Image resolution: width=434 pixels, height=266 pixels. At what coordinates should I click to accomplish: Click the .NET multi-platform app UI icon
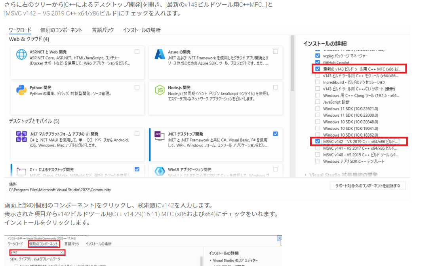[x=21, y=137]
